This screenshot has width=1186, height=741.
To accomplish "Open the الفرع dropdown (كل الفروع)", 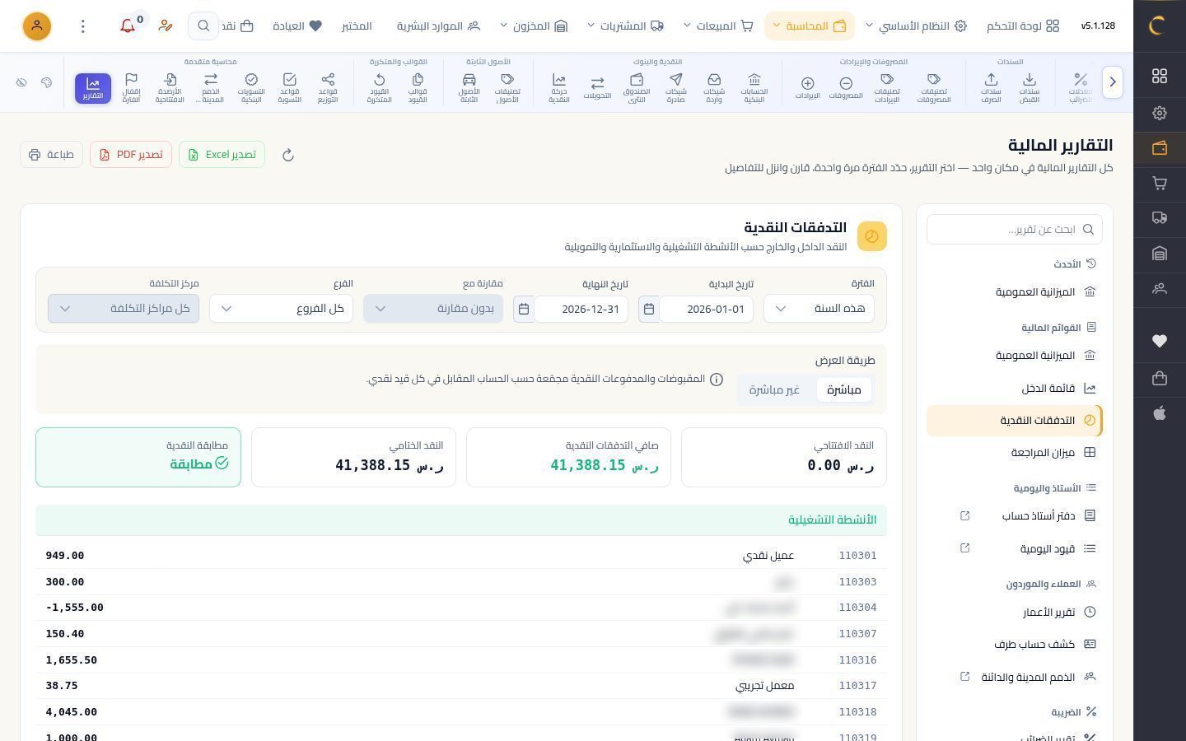I will (281, 309).
